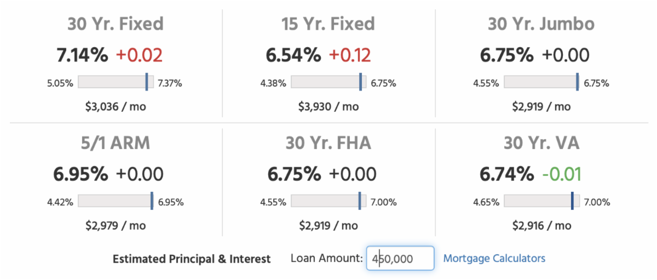Open the 30 Yr. Jumbo heading
Screen dimensions: 657x280
tap(541, 24)
